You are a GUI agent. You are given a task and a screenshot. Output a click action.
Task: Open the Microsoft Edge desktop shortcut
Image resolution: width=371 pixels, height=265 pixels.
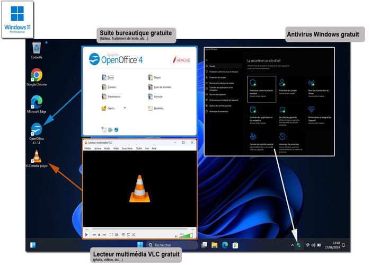tap(37, 104)
